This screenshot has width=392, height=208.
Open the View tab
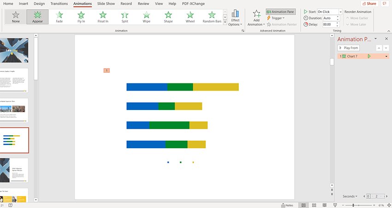click(159, 4)
